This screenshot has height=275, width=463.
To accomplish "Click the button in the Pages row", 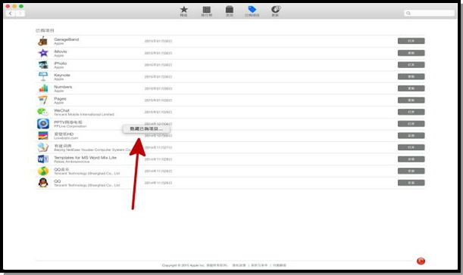I will point(411,100).
